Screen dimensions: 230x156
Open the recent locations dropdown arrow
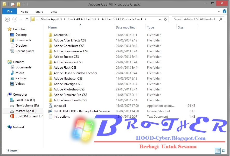point(21,19)
